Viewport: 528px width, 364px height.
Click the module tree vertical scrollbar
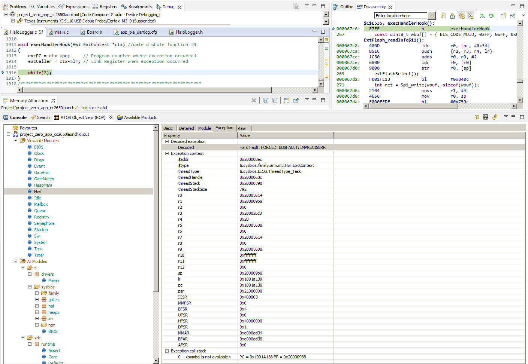pyautogui.click(x=156, y=245)
